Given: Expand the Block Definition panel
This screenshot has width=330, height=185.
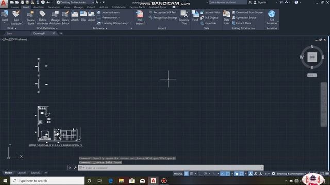Looking at the screenshot, I should (x=47, y=28).
